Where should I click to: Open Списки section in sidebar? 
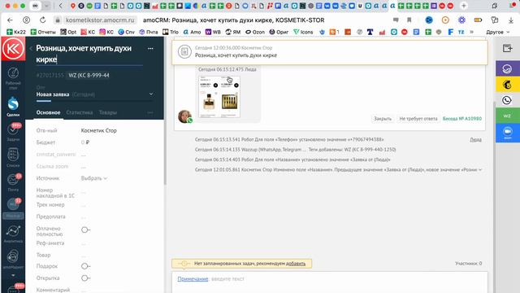click(x=13, y=157)
